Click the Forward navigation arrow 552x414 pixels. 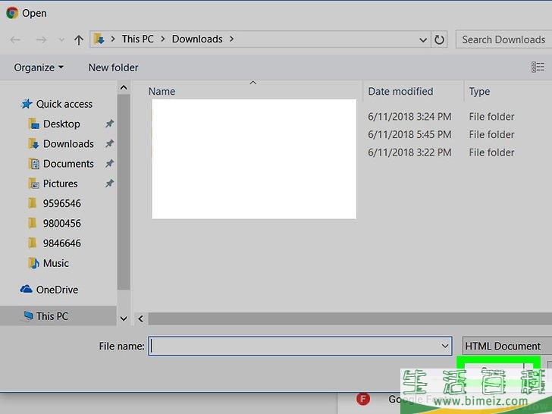click(x=42, y=39)
